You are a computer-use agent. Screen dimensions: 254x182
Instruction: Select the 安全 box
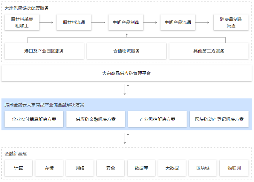click(x=111, y=168)
